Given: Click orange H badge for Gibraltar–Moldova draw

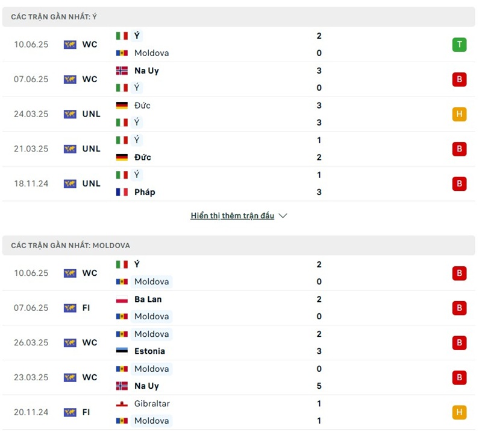Looking at the screenshot, I should pos(459,412).
